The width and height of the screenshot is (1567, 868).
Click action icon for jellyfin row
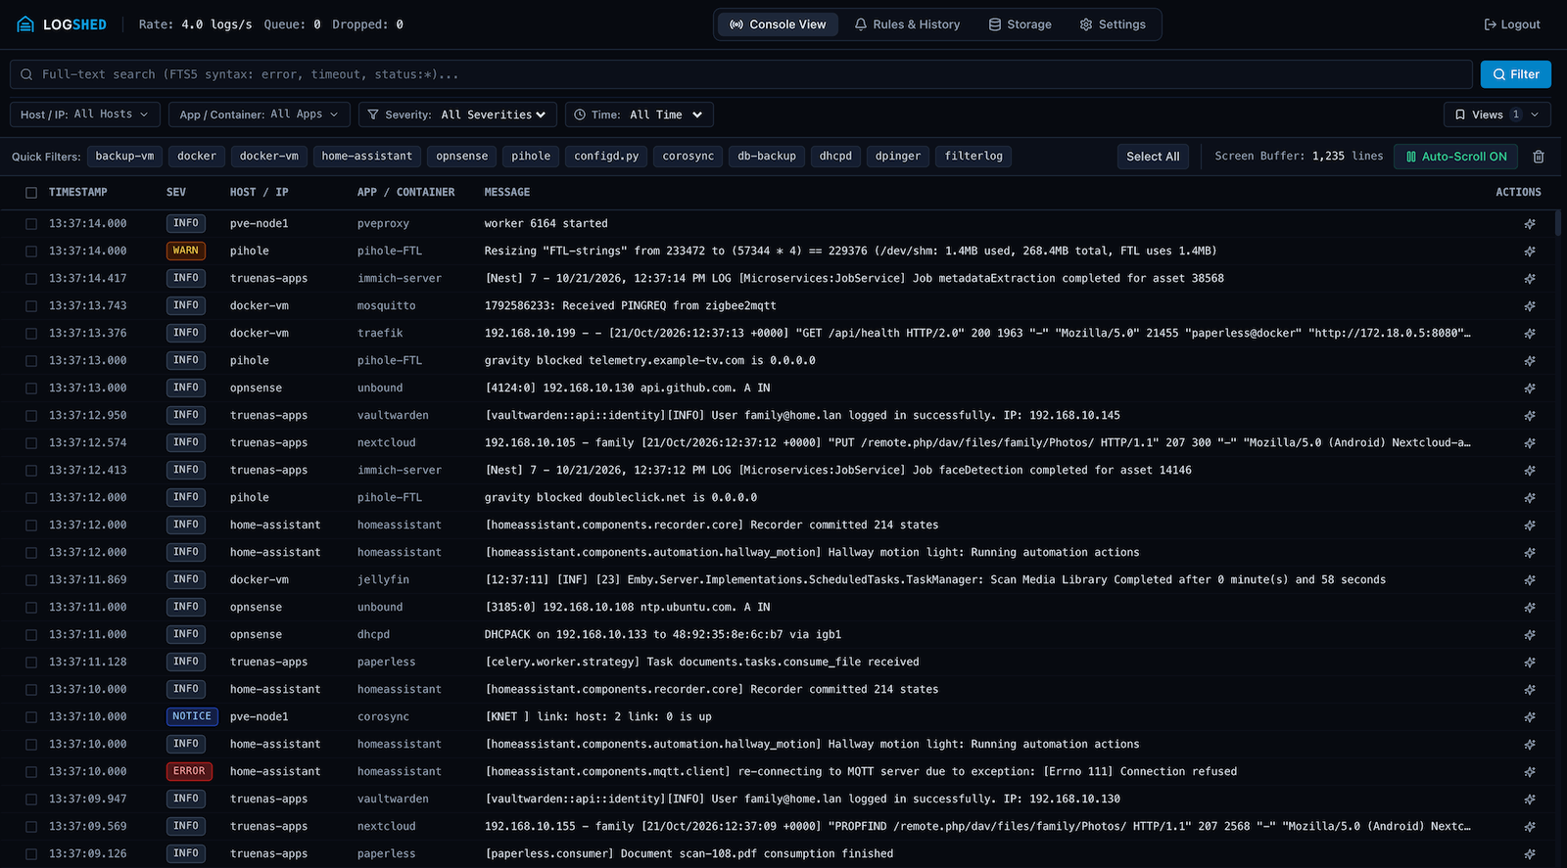coord(1530,580)
